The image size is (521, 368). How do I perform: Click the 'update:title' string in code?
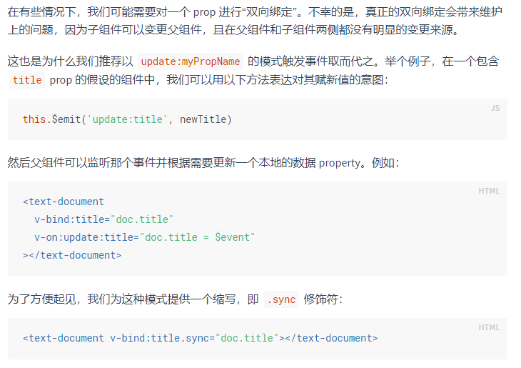click(x=127, y=119)
